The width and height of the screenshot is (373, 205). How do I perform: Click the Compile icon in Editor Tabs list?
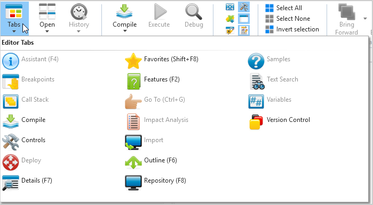(11, 122)
